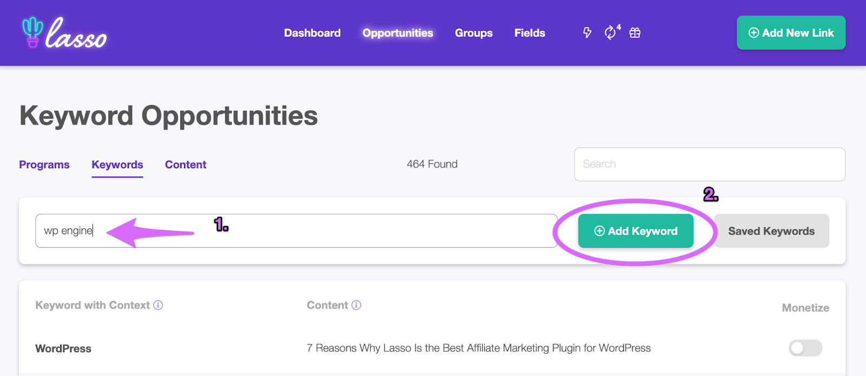Click the Add New Link button
Viewport: 866px width, 376px height.
tap(791, 32)
